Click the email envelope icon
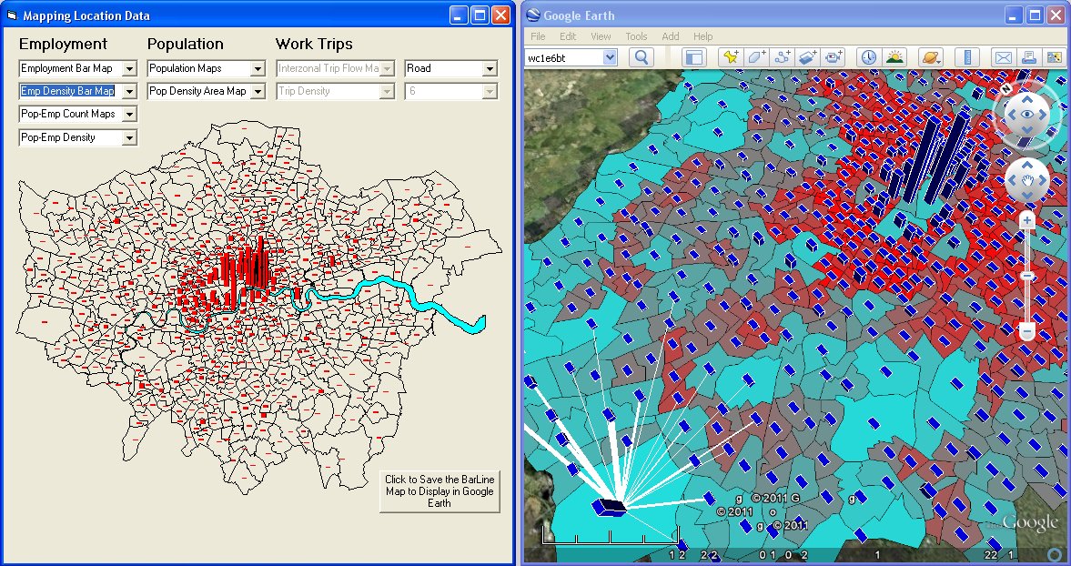The height and width of the screenshot is (566, 1071). [1003, 57]
